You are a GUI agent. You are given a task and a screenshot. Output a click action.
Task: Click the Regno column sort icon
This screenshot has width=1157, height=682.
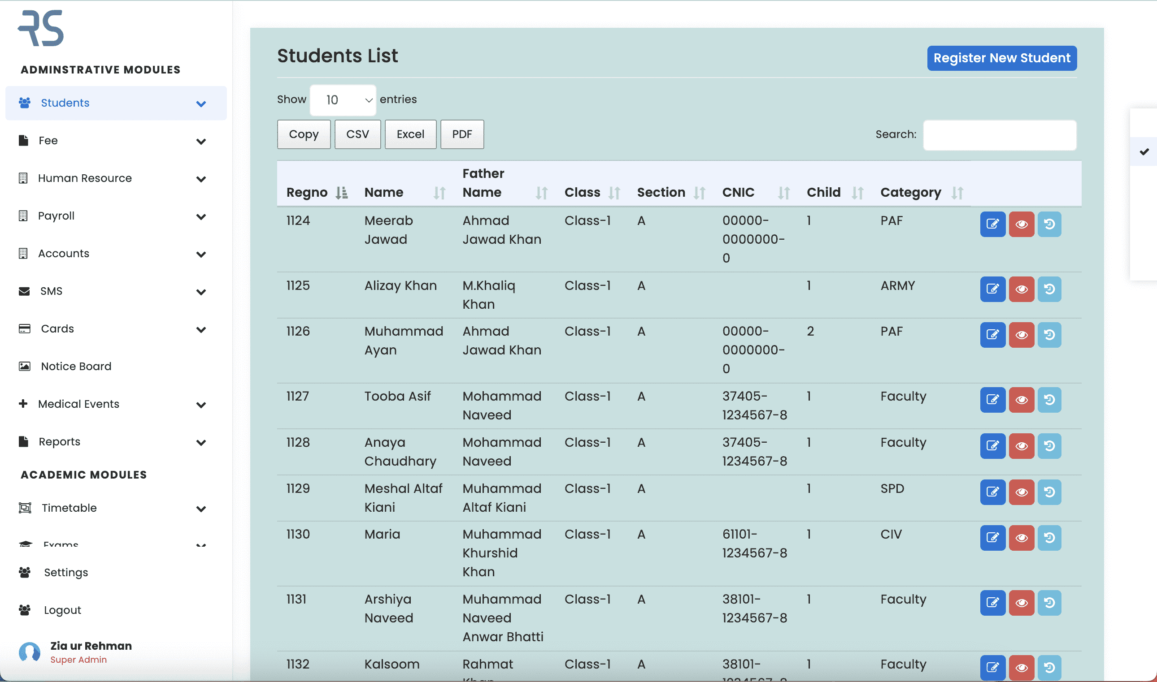(x=341, y=193)
